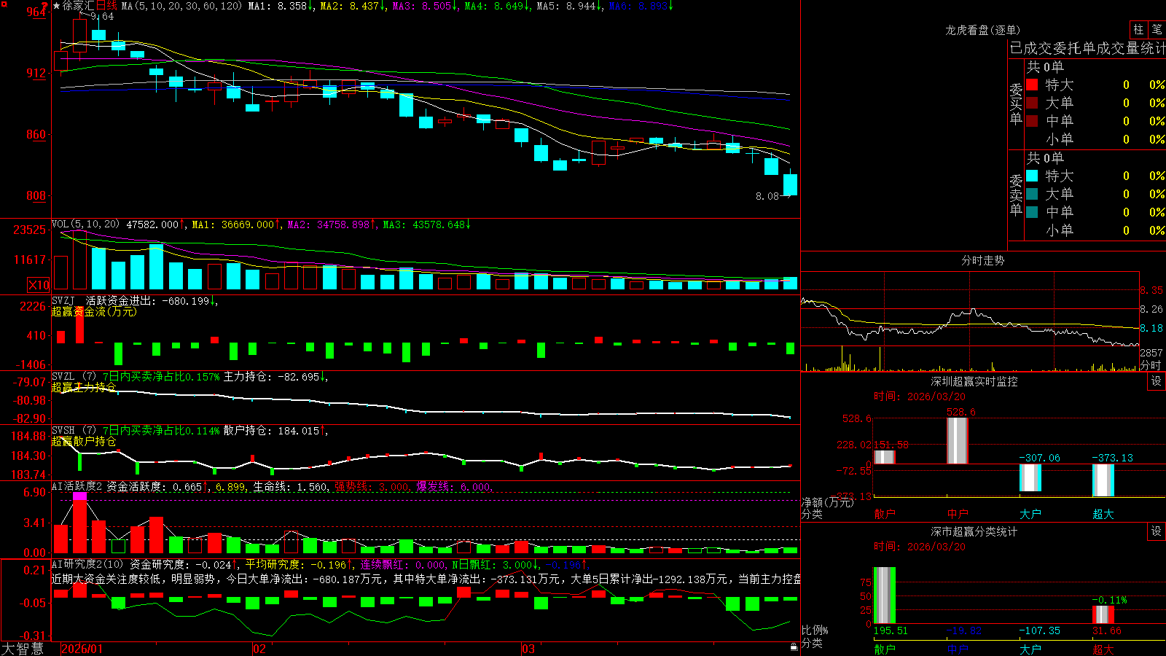Click the 大户 label in 深市超赢分类统计

pyautogui.click(x=1030, y=649)
